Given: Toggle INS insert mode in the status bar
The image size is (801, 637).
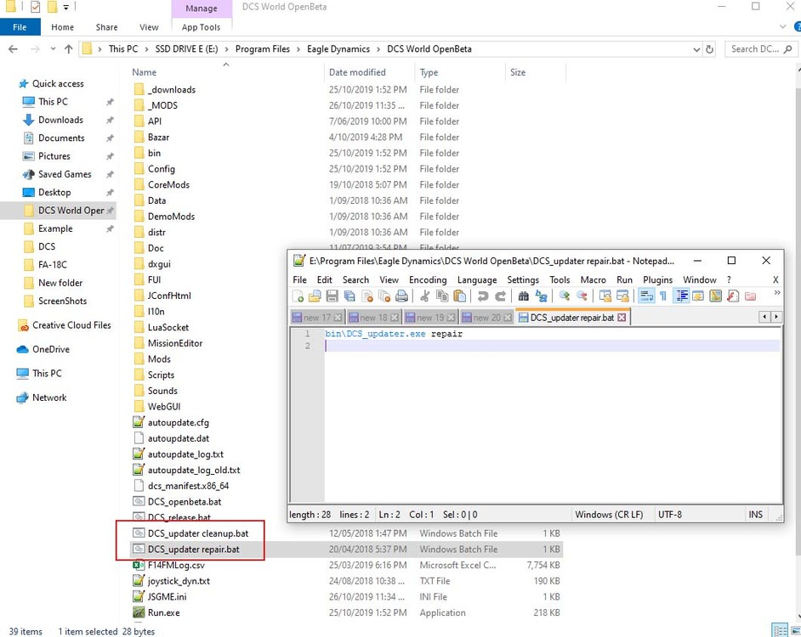Looking at the screenshot, I should [x=756, y=514].
